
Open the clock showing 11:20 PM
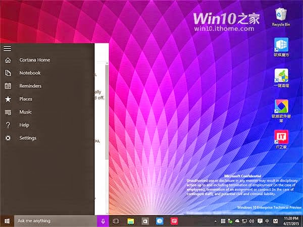click(x=291, y=221)
